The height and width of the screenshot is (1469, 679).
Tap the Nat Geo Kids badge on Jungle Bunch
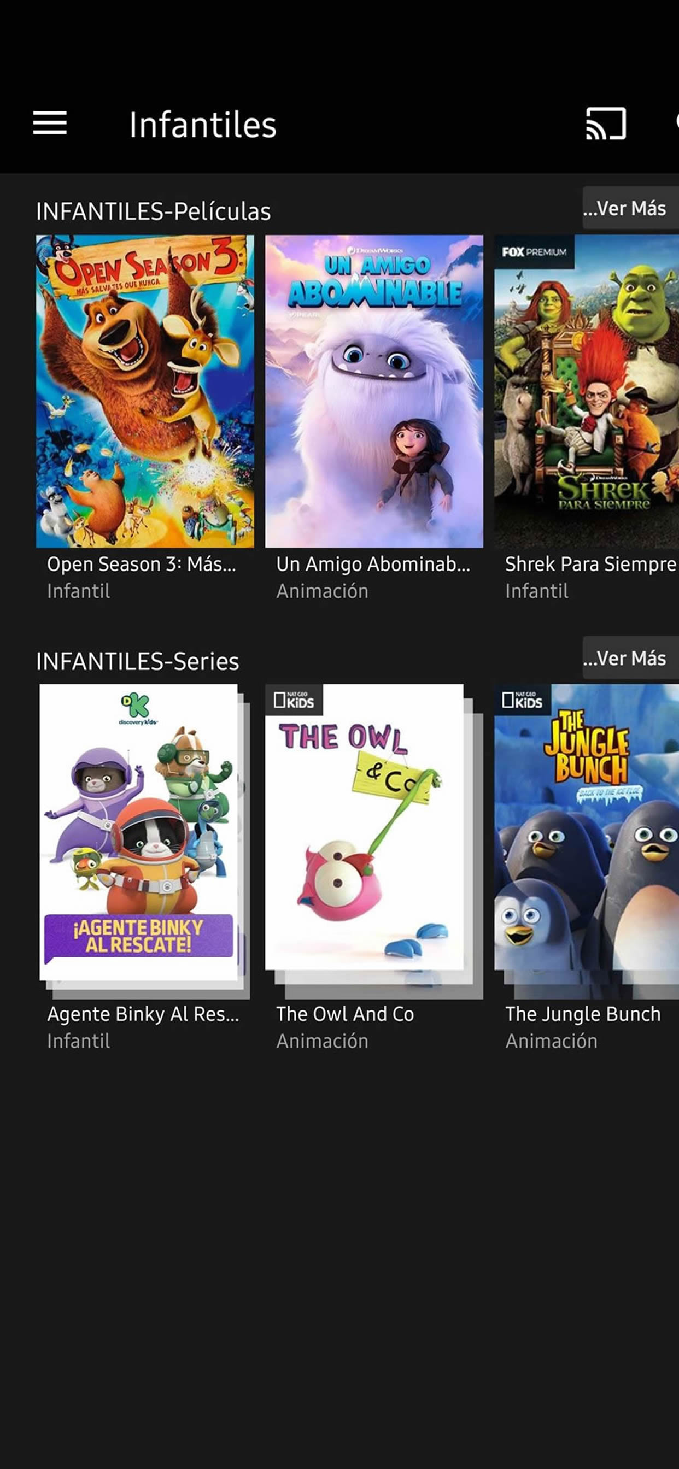[x=522, y=700]
